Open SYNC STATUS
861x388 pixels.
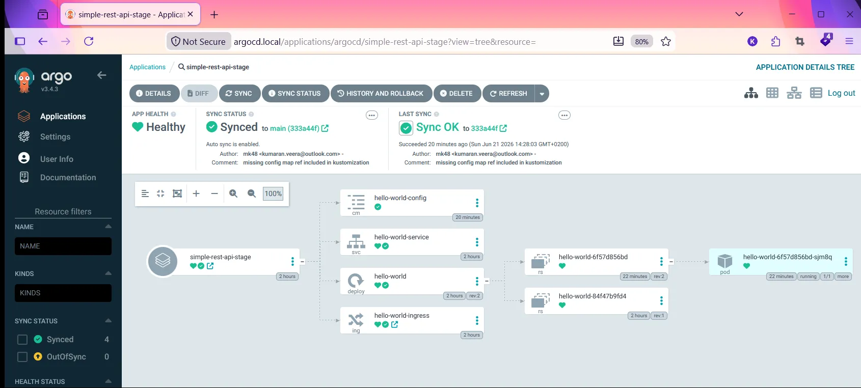pos(295,94)
